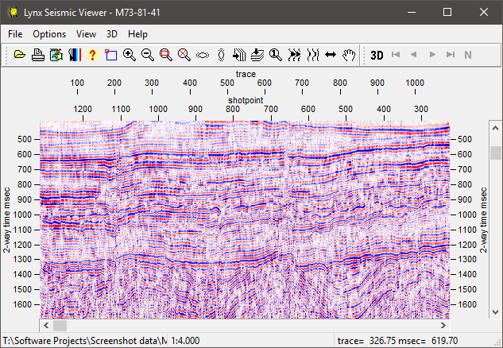Image resolution: width=503 pixels, height=348 pixels.
Task: Click the horizontal scrollbar right arrow
Action: tap(443, 326)
